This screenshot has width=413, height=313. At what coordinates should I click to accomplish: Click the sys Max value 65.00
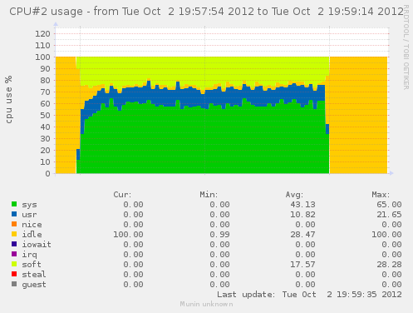[x=389, y=205]
